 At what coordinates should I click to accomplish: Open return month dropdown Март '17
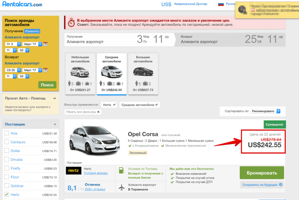pos(32,70)
